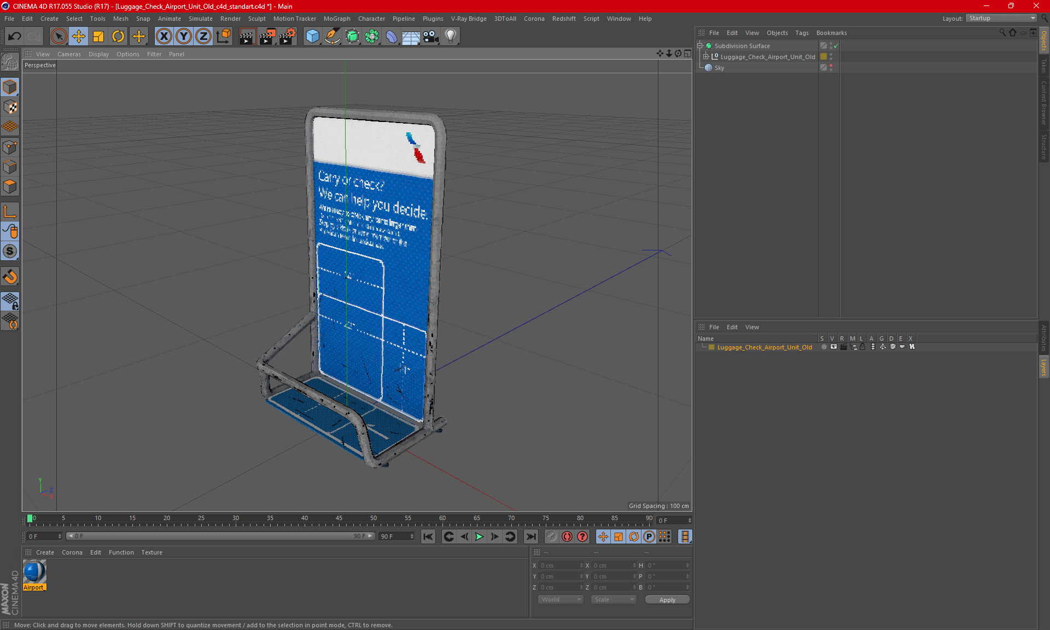Add a floor environment object
This screenshot has height=630, width=1050.
coord(411,36)
